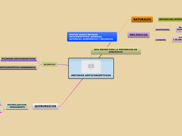Click the upper cropped node left of ESTERILIZACION
The height and width of the screenshot is (136, 182).
[0, 101]
